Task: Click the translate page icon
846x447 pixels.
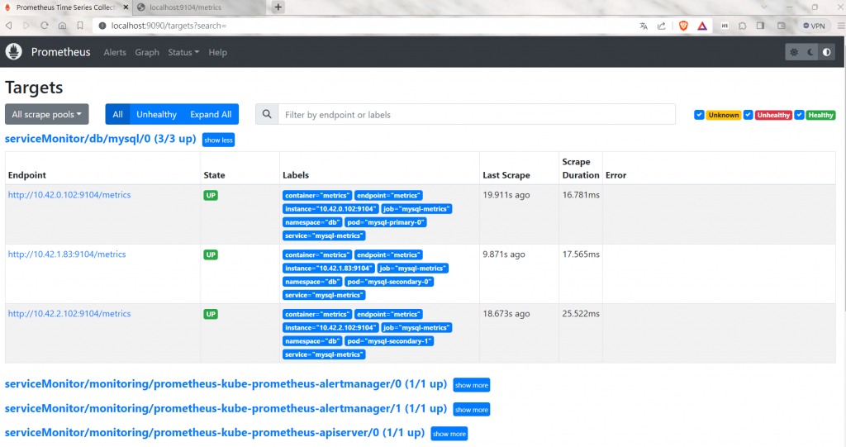Action: pyautogui.click(x=644, y=26)
